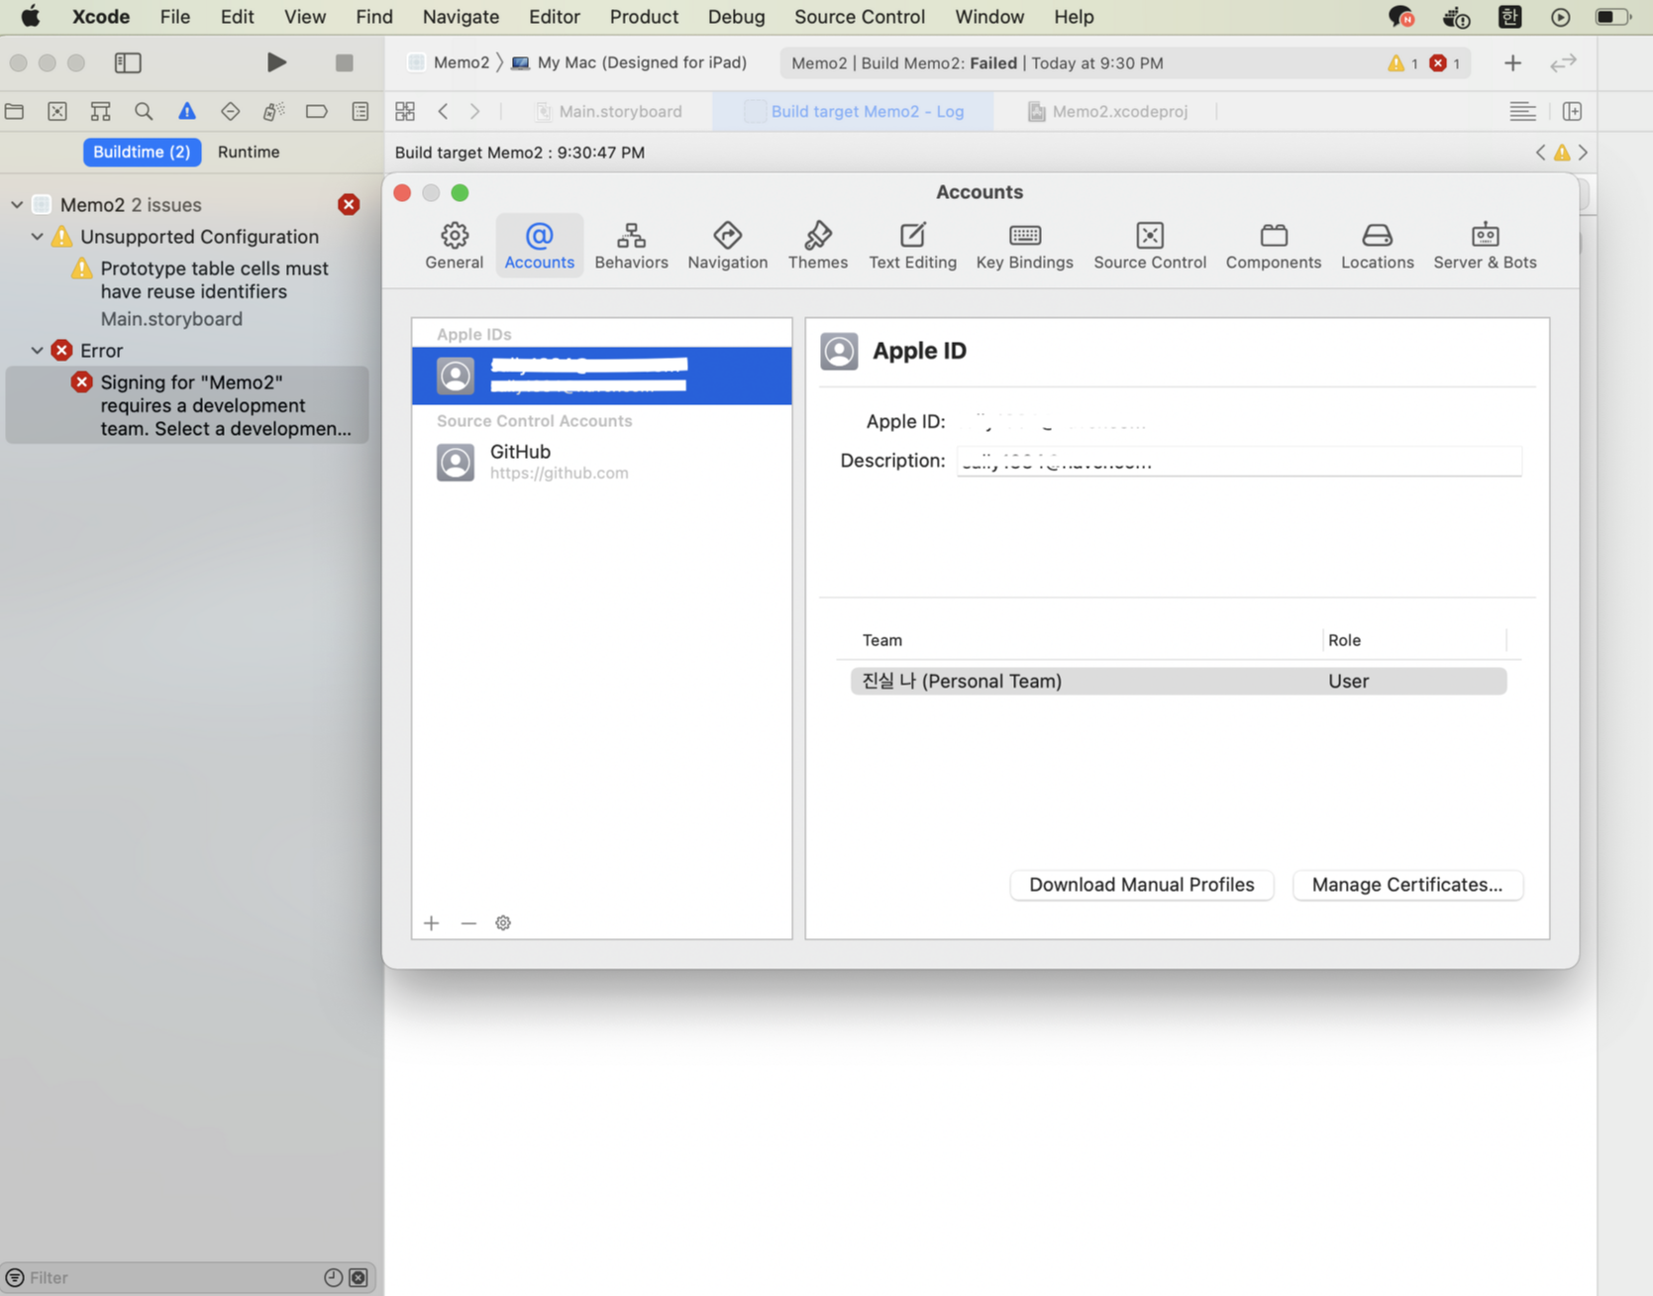Open the related items grid menu
This screenshot has width=1653, height=1296.
(x=405, y=111)
